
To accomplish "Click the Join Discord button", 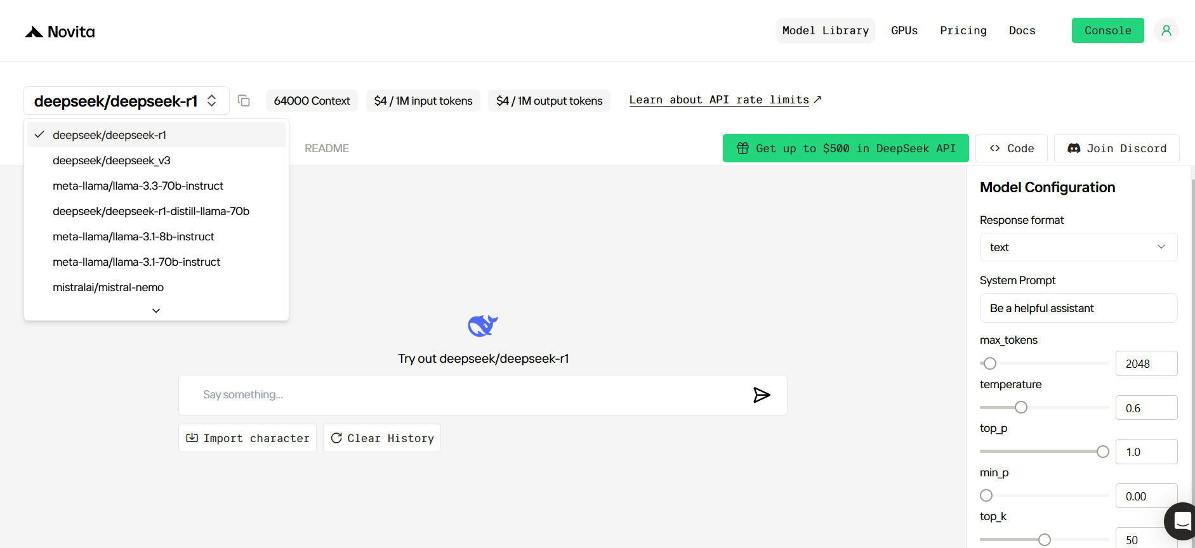I will (x=1116, y=148).
